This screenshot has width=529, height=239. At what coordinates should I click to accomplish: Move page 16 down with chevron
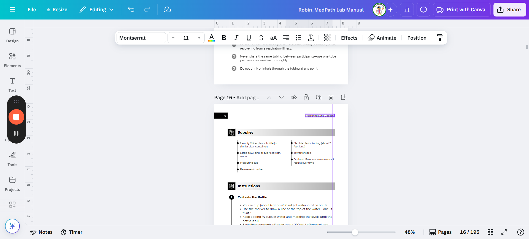click(x=281, y=97)
